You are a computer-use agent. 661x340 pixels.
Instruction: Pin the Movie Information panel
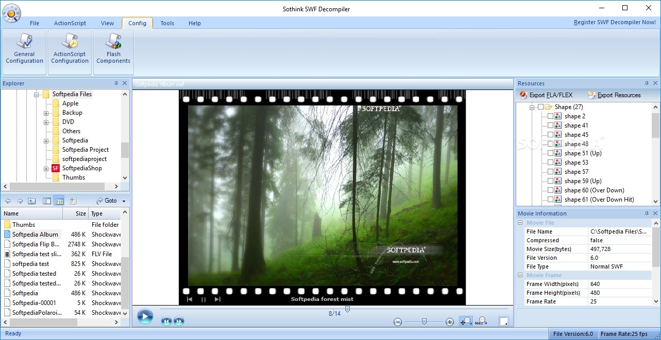[x=647, y=213]
